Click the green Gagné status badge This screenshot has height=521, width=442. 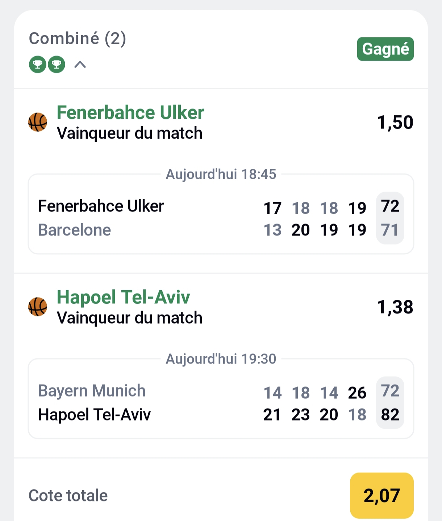(385, 49)
